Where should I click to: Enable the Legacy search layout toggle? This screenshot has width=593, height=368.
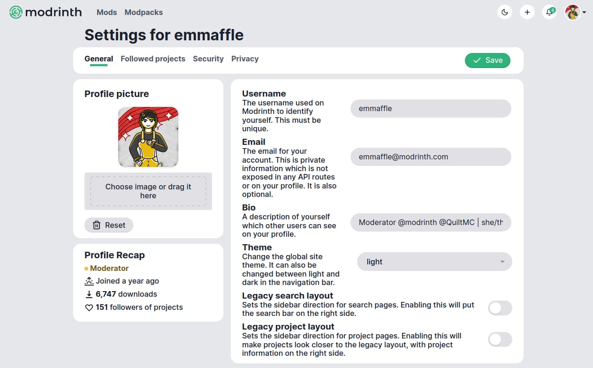coord(500,308)
